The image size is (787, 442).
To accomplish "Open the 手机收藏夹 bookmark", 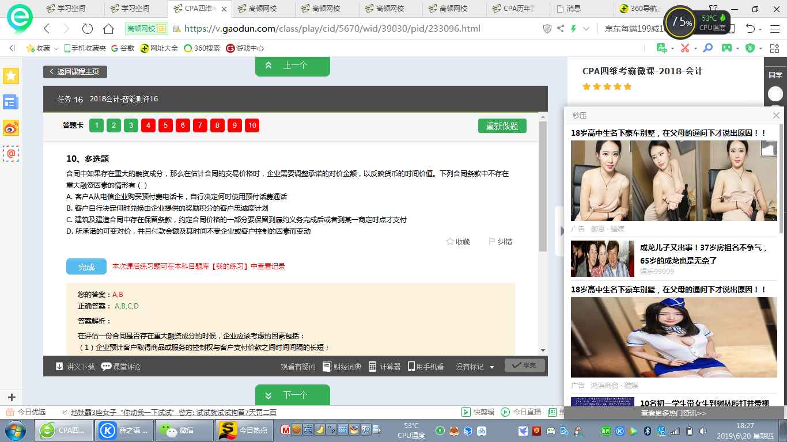I will pyautogui.click(x=85, y=48).
